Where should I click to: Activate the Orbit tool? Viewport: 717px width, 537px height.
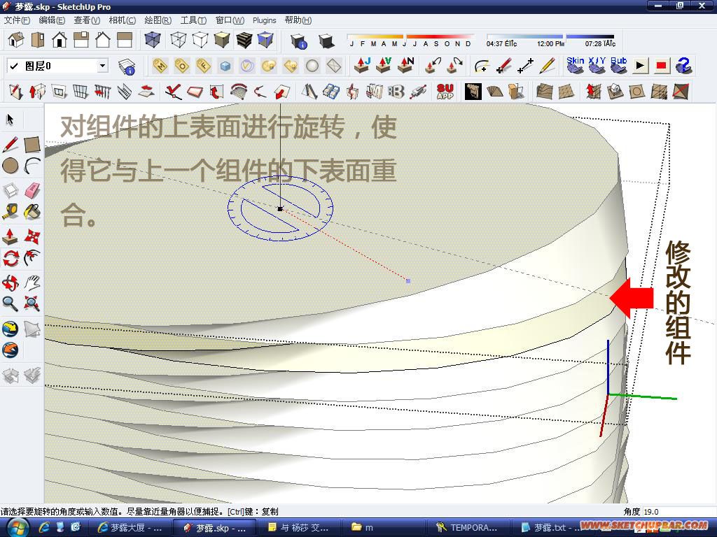tap(11, 282)
